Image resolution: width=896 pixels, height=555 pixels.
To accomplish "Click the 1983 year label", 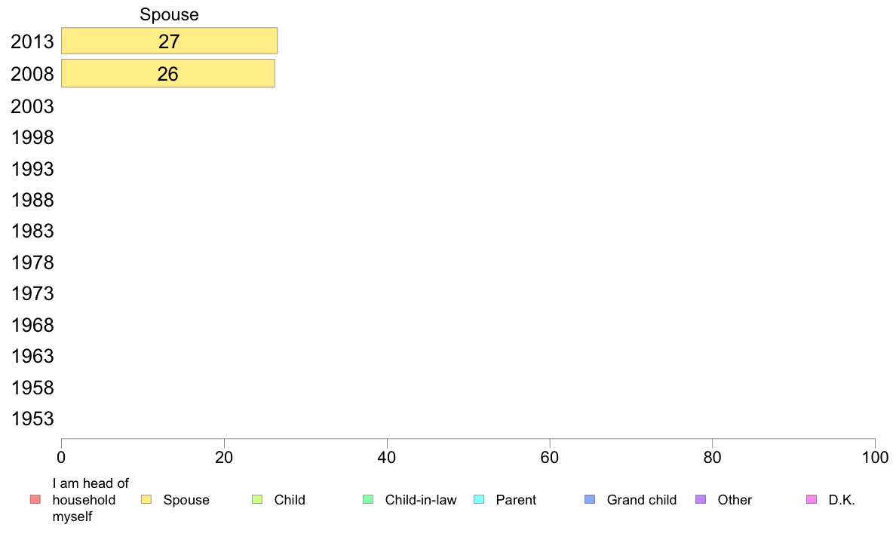I will [32, 232].
